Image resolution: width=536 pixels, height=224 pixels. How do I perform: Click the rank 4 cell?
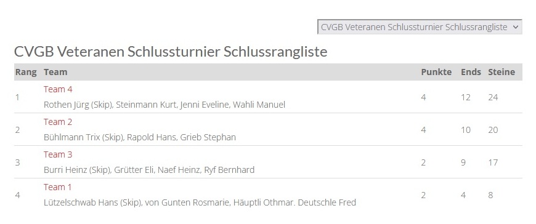[x=18, y=195]
